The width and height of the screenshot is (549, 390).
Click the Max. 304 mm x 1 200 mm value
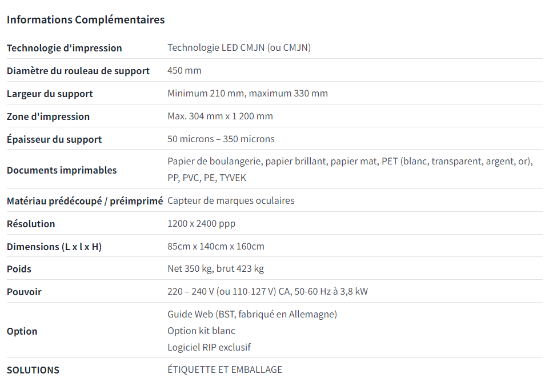coord(220,116)
